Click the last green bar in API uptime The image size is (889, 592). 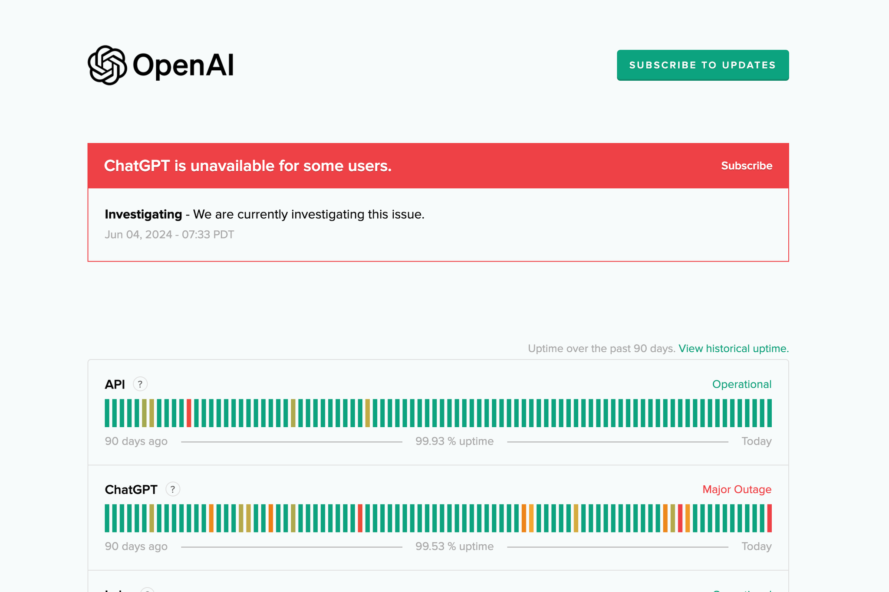pyautogui.click(x=769, y=413)
